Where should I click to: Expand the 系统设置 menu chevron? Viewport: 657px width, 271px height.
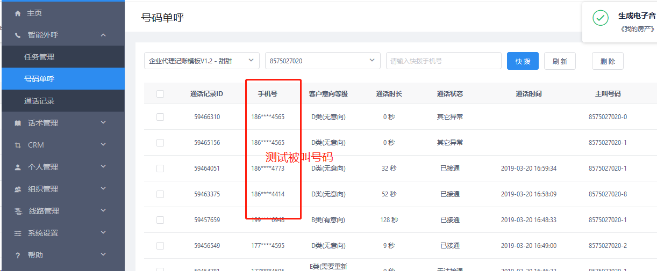point(103,233)
